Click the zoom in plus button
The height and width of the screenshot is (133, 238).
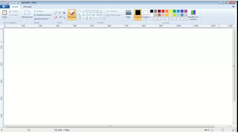233,130
